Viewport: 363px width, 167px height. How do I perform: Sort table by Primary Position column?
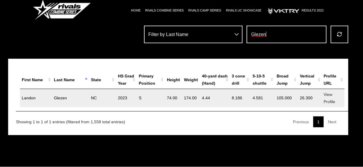151,80
